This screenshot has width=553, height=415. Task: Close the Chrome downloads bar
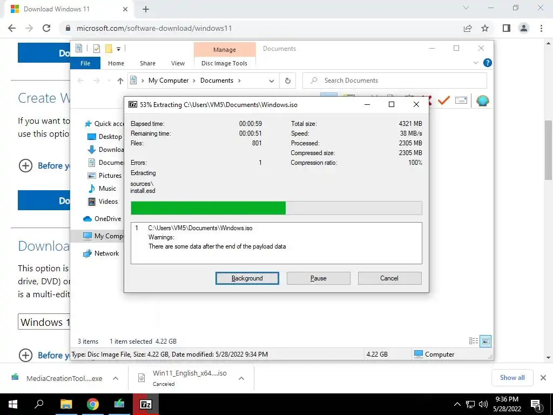click(x=543, y=378)
